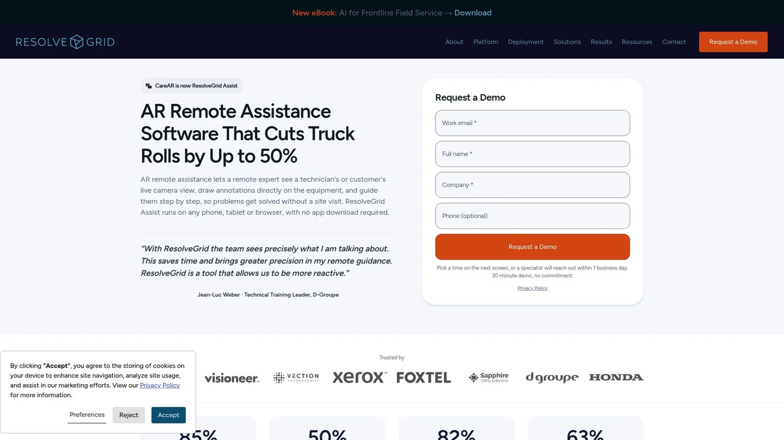Go to the Contact nav item

[x=674, y=42]
